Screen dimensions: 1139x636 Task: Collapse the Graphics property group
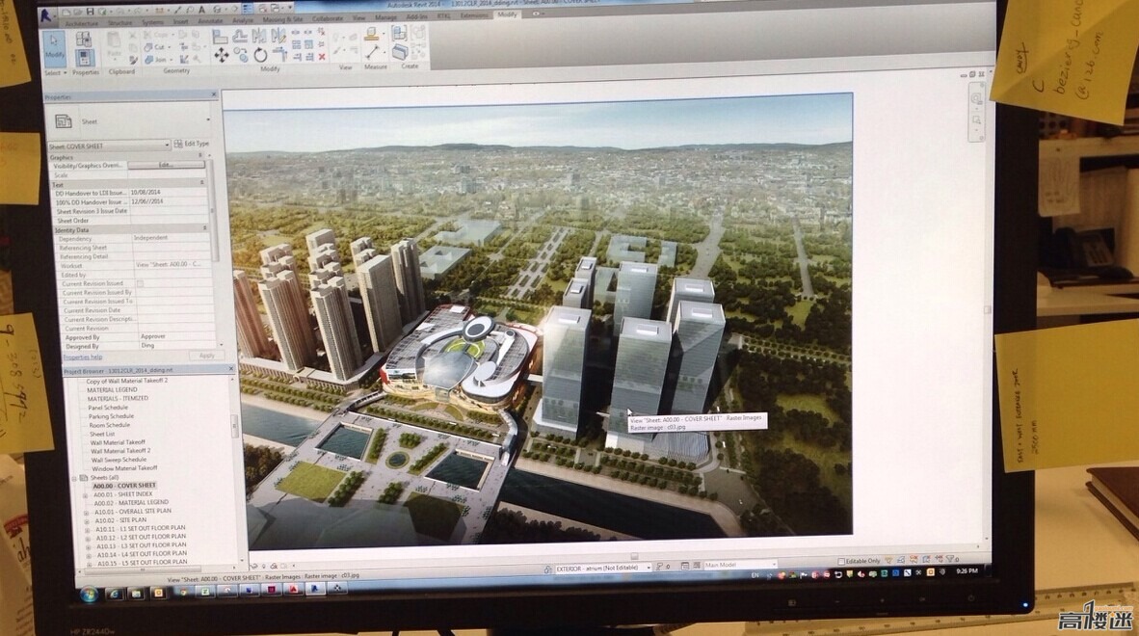[200, 155]
